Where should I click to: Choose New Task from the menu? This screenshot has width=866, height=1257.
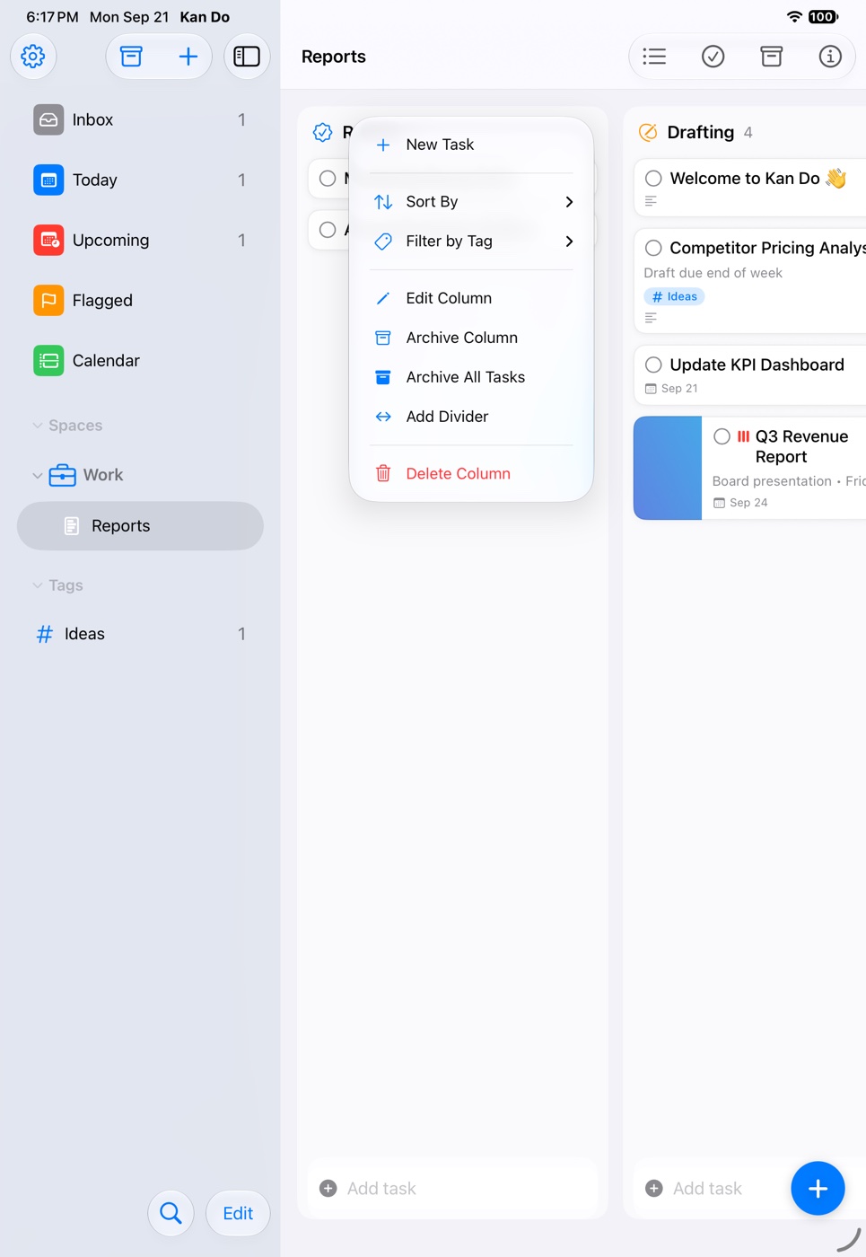(x=472, y=145)
